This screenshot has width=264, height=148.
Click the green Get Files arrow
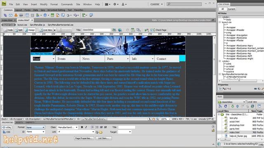[x=233, y=106]
